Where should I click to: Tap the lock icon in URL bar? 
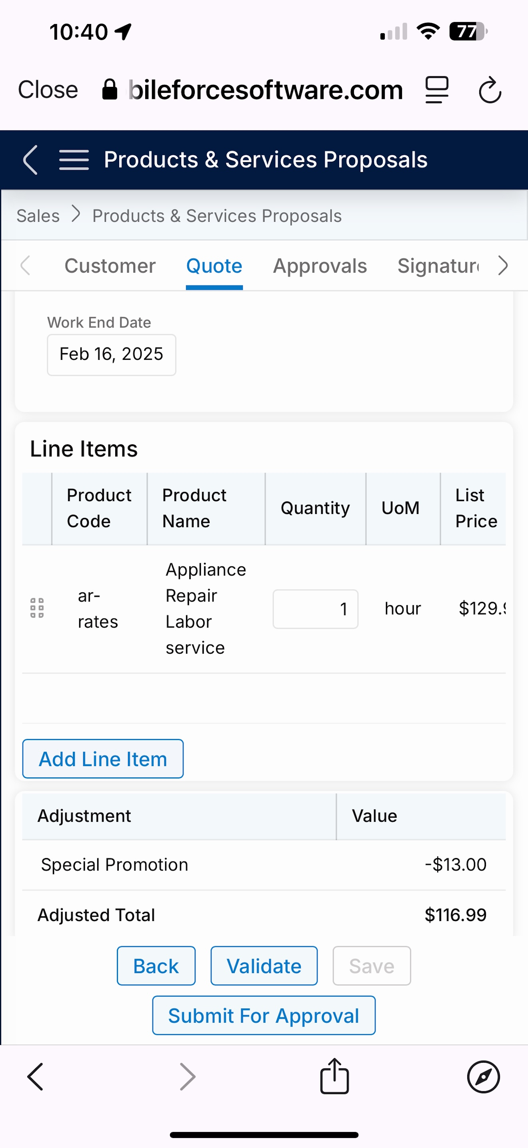pos(110,90)
